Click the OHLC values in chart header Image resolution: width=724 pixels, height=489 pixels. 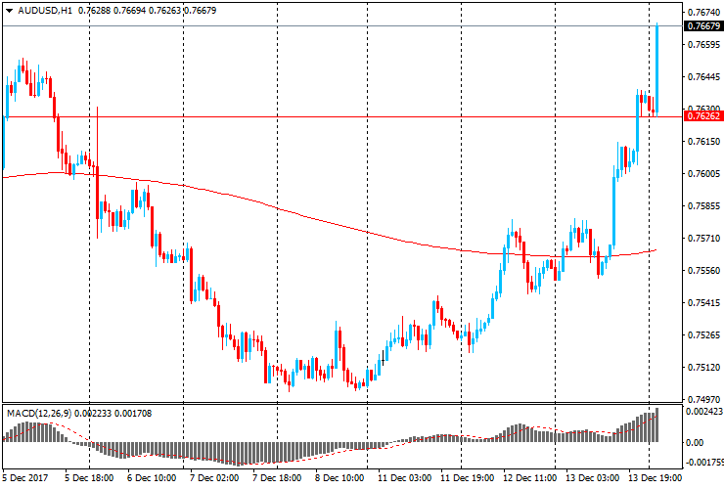[148, 11]
